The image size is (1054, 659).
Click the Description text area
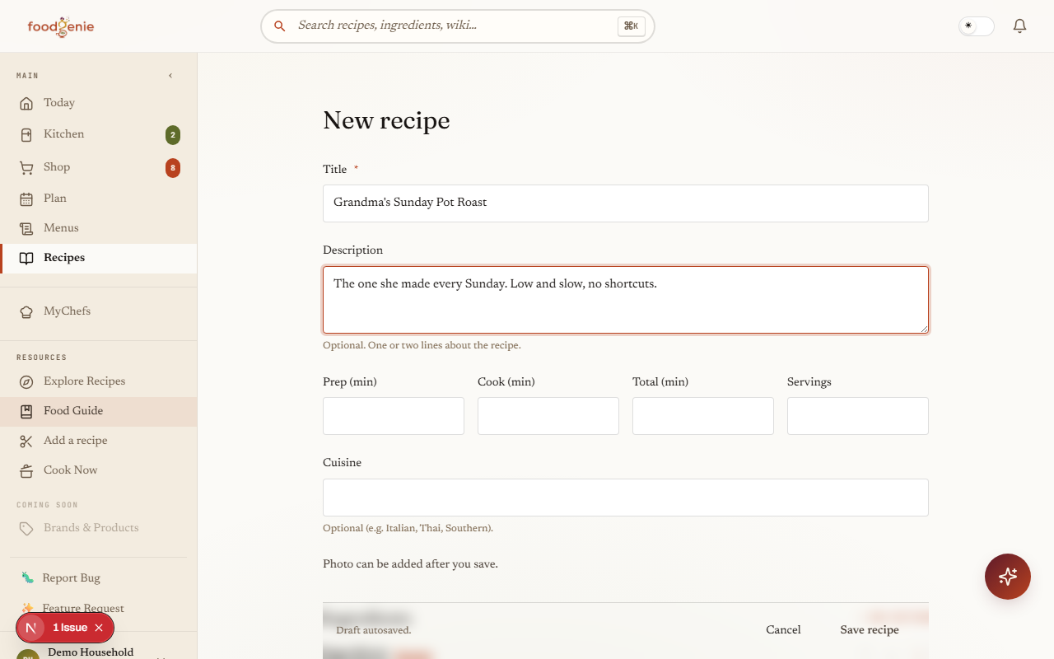click(x=626, y=300)
